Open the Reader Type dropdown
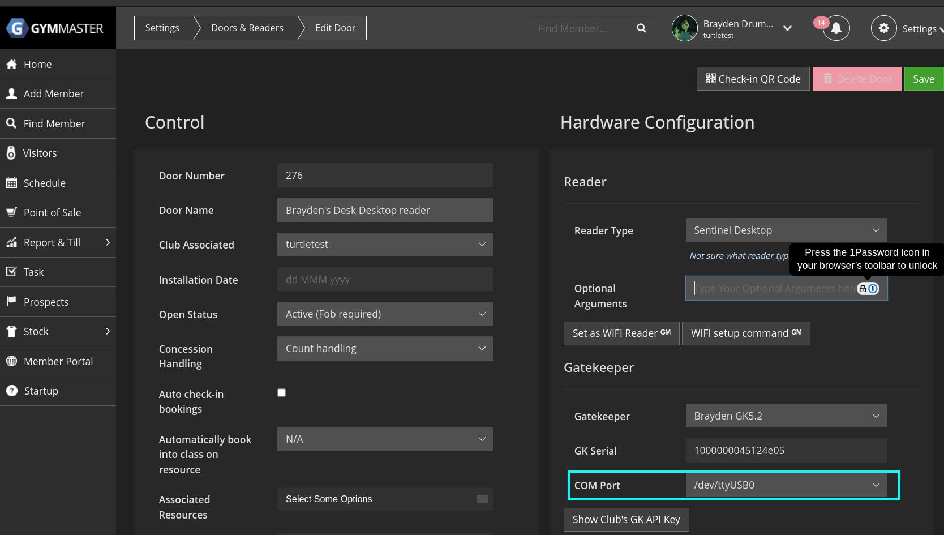This screenshot has height=535, width=944. [x=786, y=230]
